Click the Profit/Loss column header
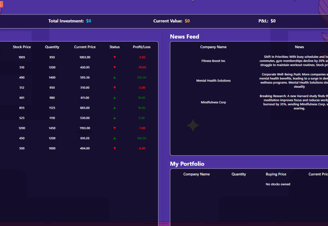 [x=141, y=47]
